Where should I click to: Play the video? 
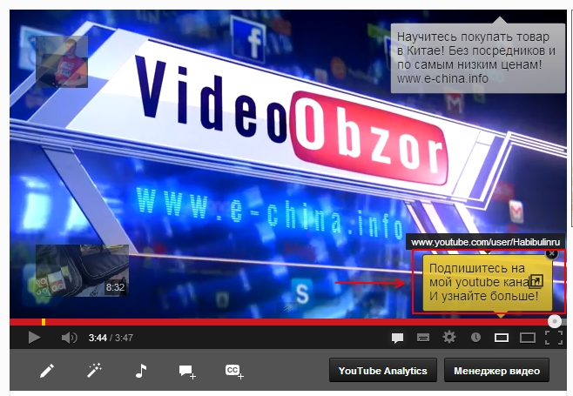click(34, 338)
